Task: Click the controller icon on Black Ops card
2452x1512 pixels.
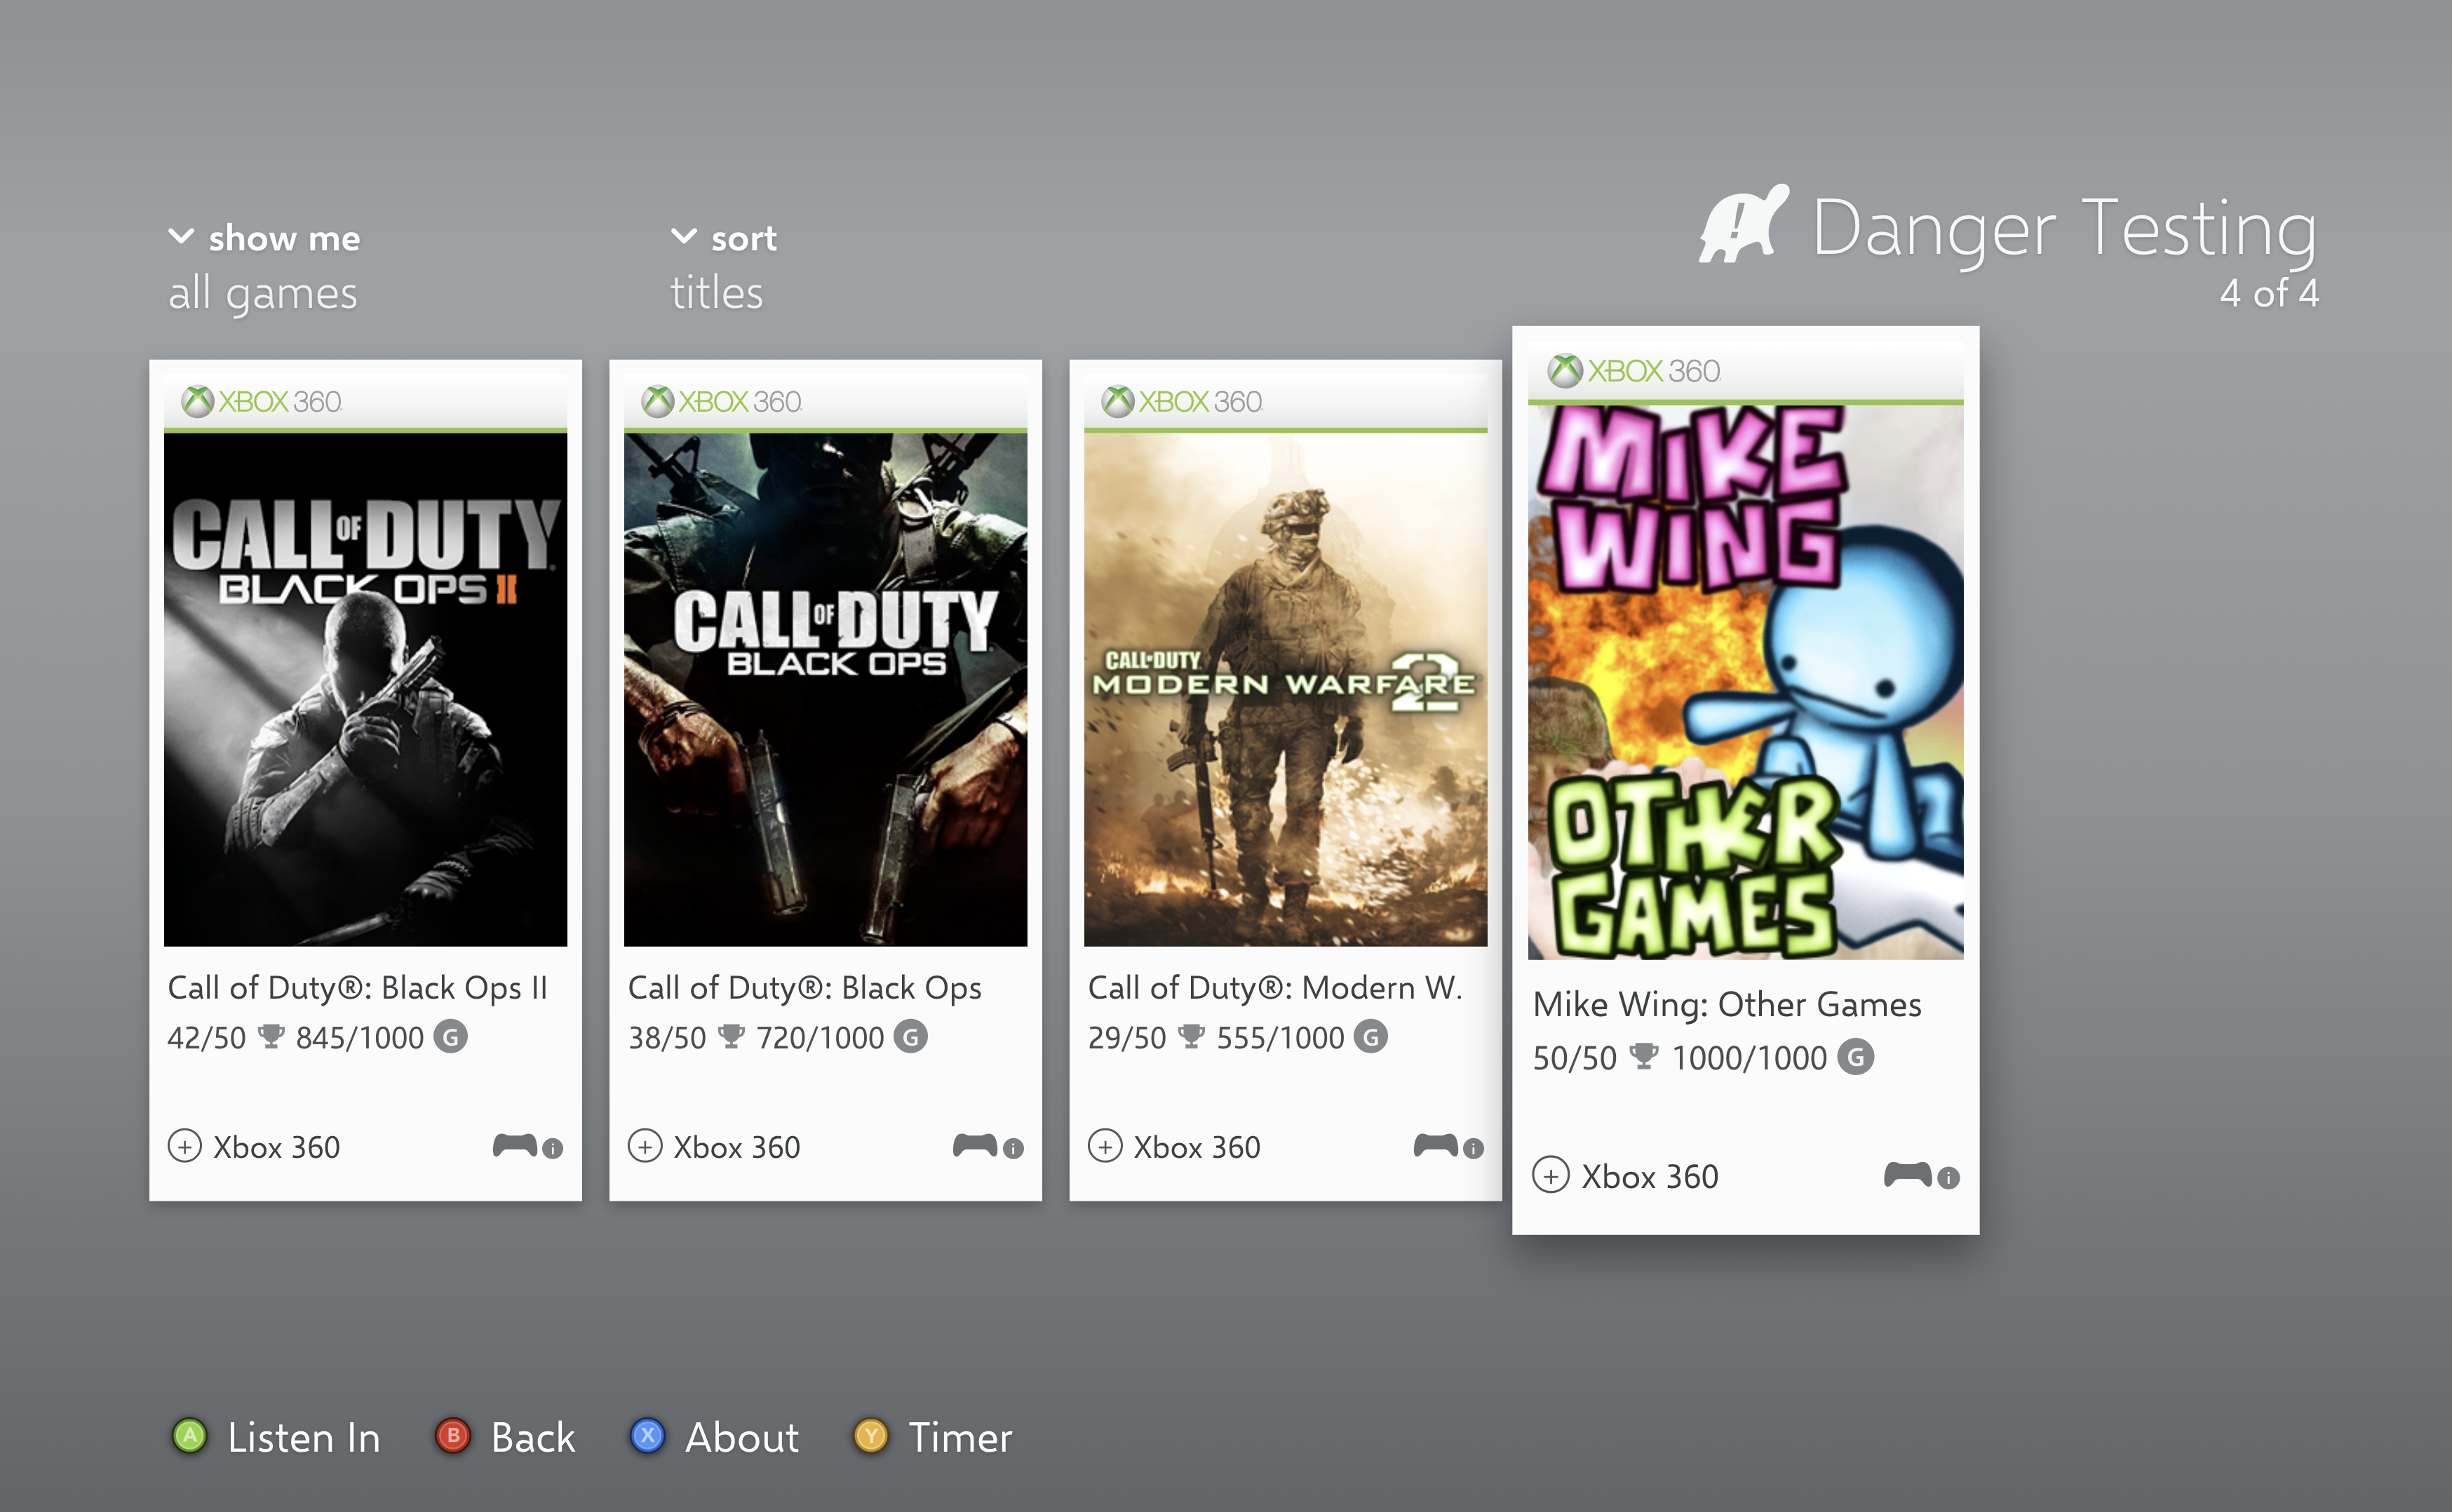Action: (x=975, y=1145)
